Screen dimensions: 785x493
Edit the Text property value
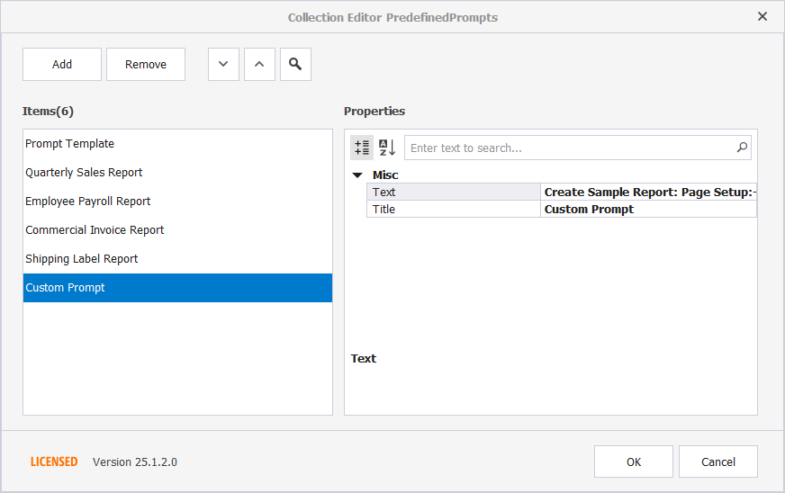(648, 193)
